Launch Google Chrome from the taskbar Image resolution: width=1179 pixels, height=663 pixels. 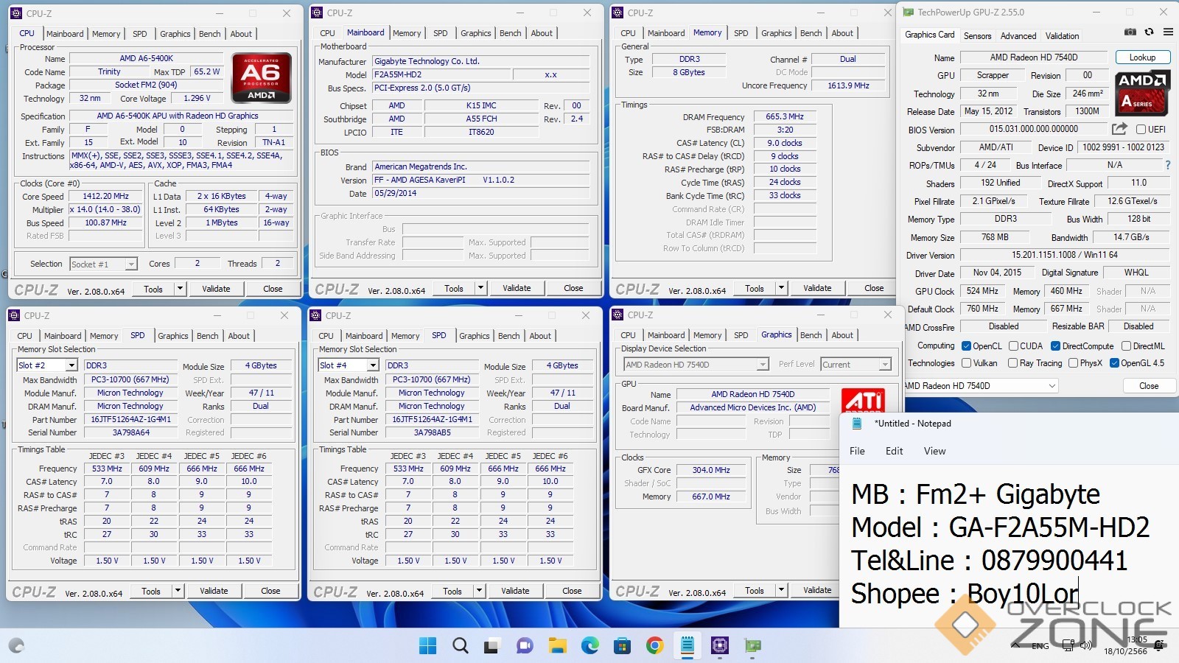[654, 646]
